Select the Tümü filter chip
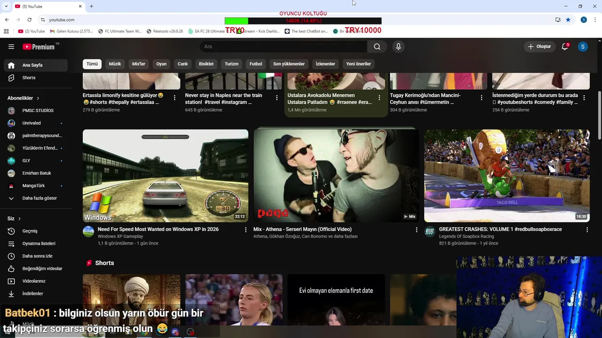Viewport: 602px width, 338px height. pos(92,64)
